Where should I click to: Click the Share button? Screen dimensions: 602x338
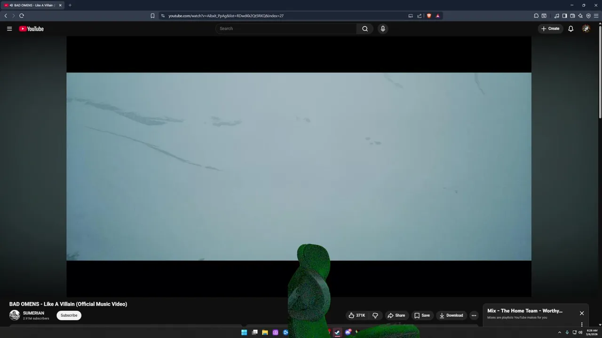(396, 315)
